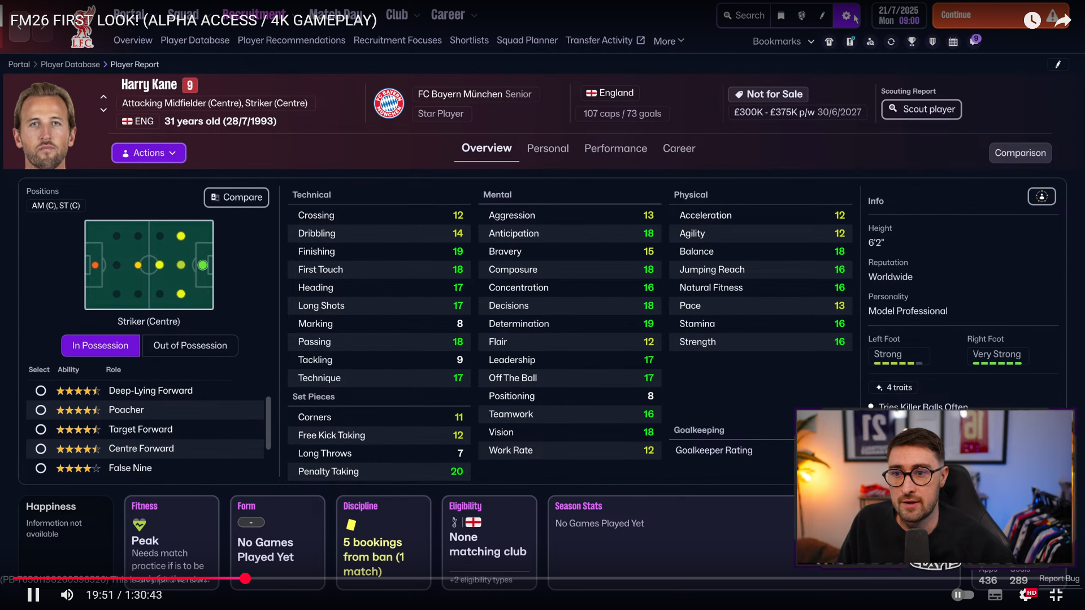1085x610 pixels.
Task: Select the Poacher role radio button
Action: click(41, 410)
